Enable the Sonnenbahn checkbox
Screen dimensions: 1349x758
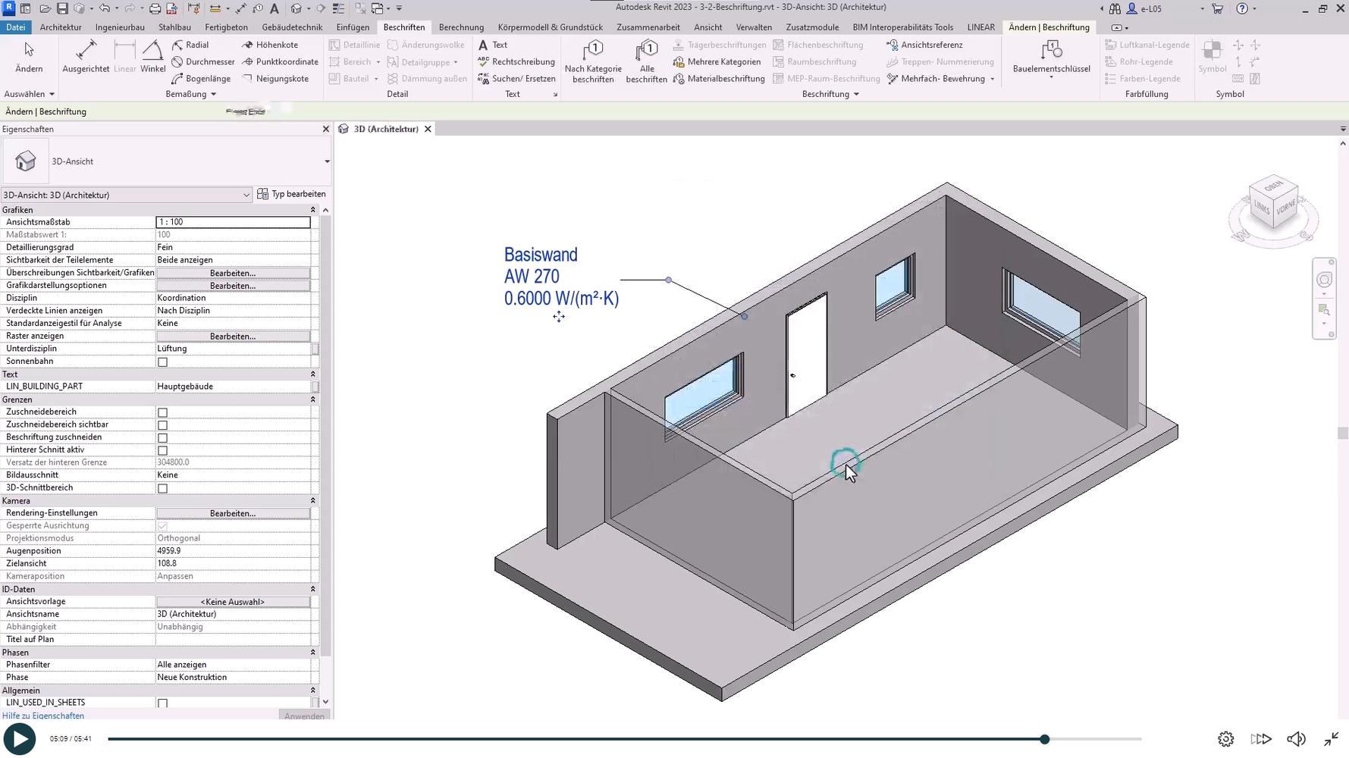pos(162,362)
